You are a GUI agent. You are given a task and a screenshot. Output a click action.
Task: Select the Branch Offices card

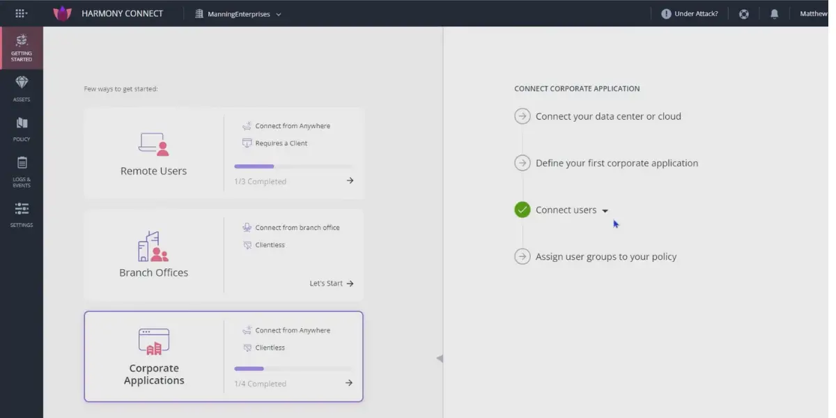[224, 255]
